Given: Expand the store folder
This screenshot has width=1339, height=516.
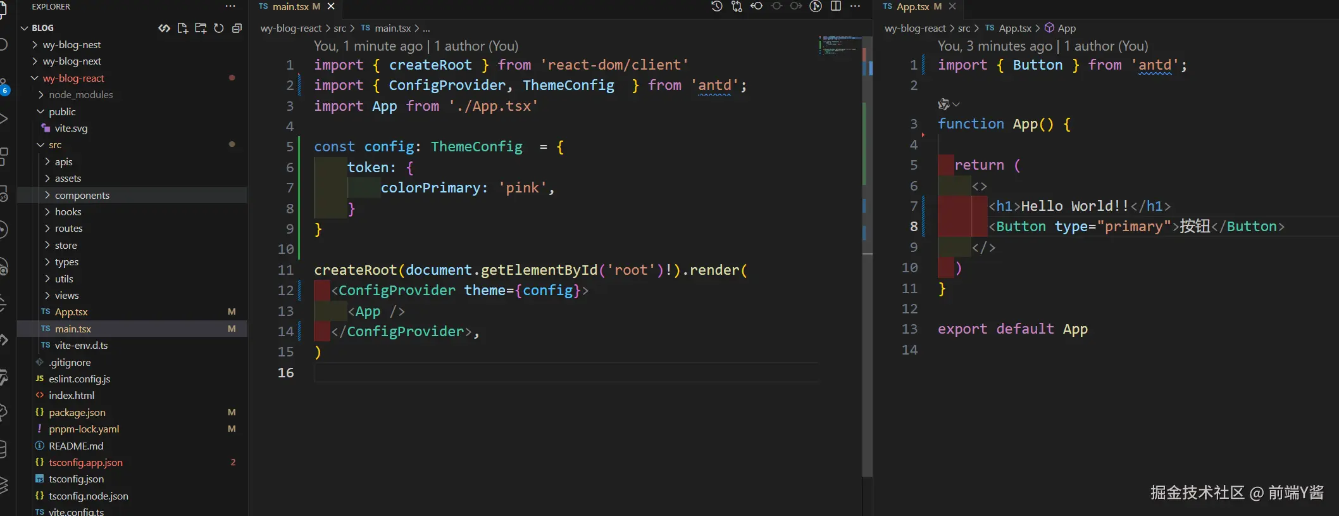Looking at the screenshot, I should coord(47,245).
